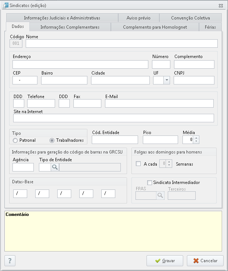
Task: Click the Gravar button
Action: pyautogui.click(x=165, y=261)
